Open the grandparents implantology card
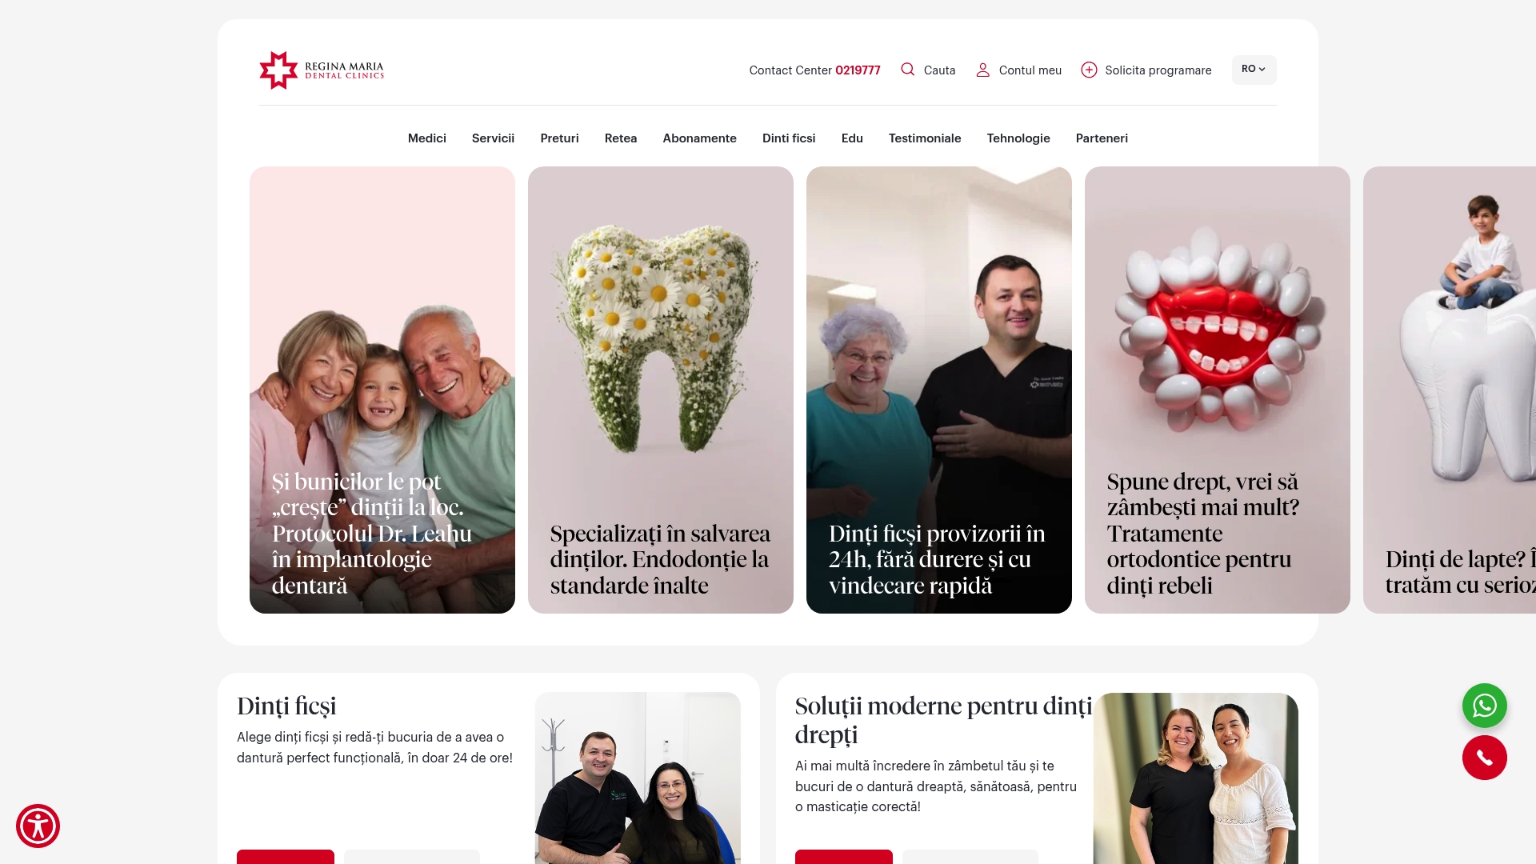This screenshot has height=864, width=1536. [x=382, y=390]
